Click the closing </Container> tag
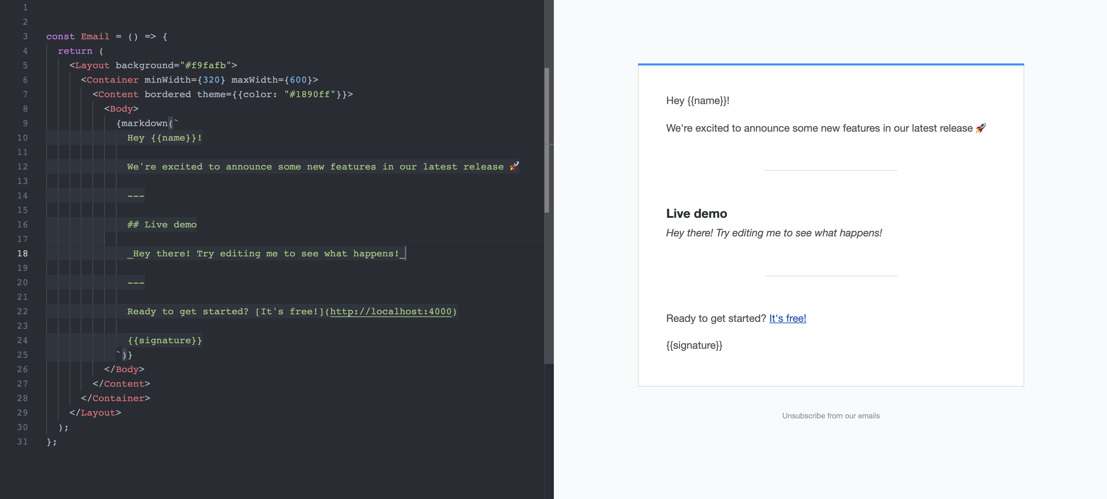The width and height of the screenshot is (1107, 499). tap(116, 398)
